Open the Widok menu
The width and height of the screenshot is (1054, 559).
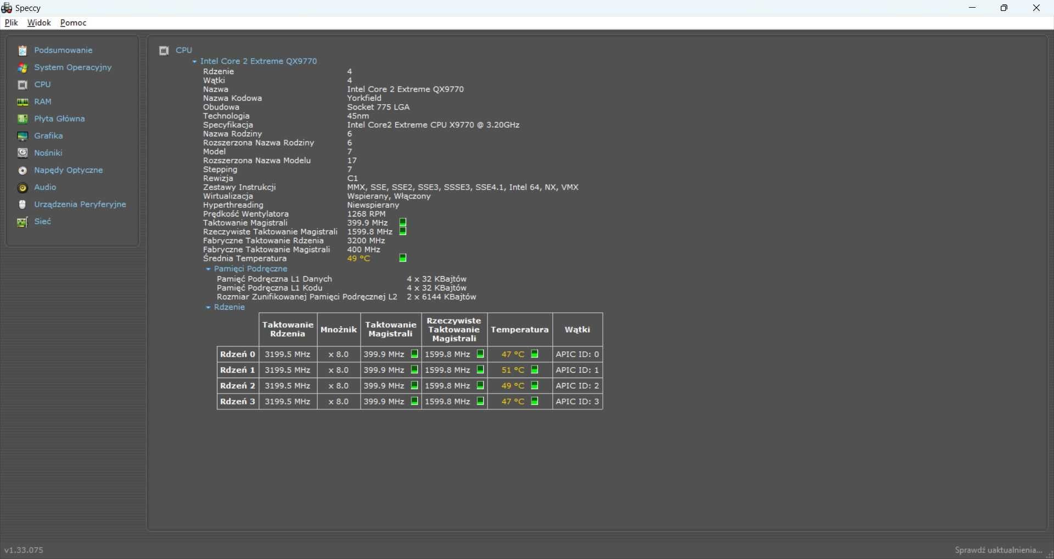click(39, 22)
